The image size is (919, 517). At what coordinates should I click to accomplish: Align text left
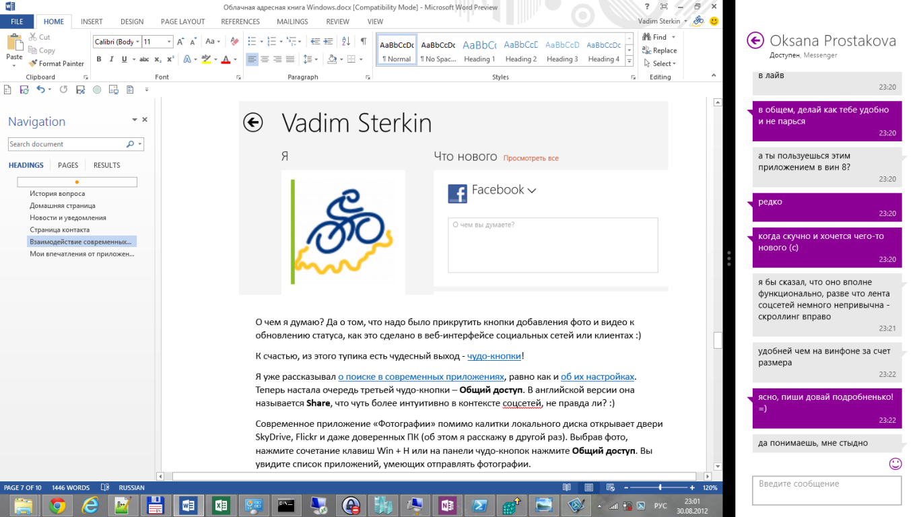pyautogui.click(x=252, y=59)
